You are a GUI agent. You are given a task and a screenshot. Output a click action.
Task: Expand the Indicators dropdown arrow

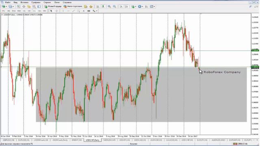click(x=136, y=6)
